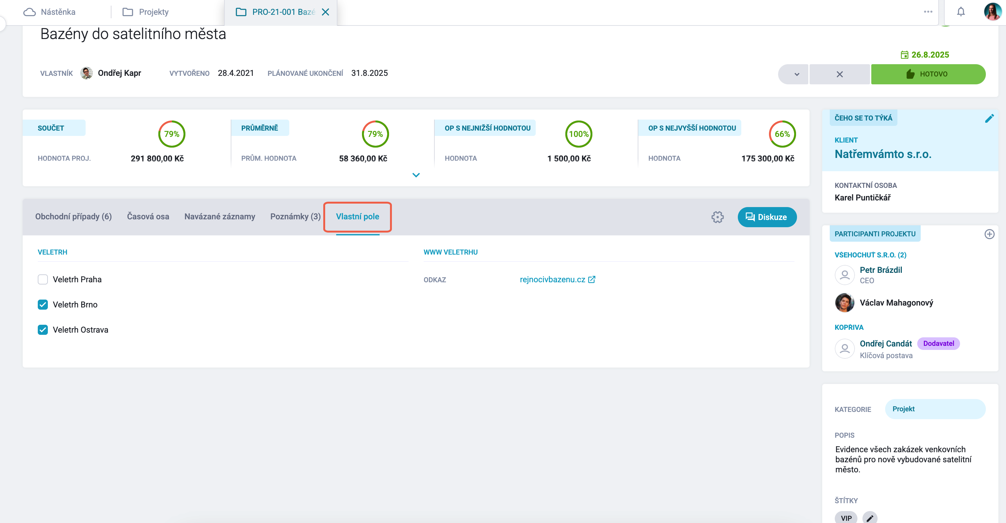
Task: Click the three-dots overflow menu icon
Action: tap(928, 12)
